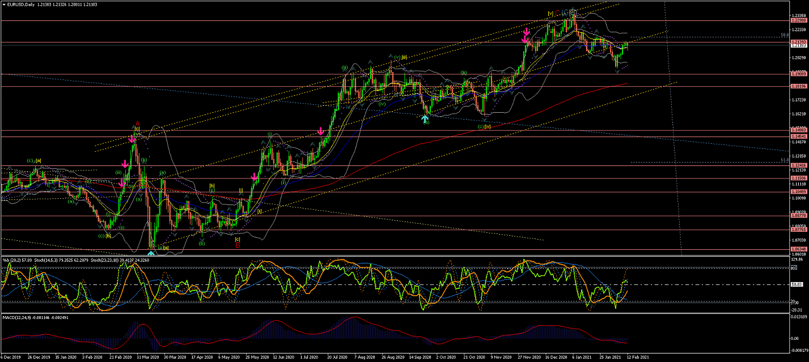Open the EURUSD,Daily chart title dropdown arrow
The height and width of the screenshot is (362, 809).
click(x=4, y=5)
